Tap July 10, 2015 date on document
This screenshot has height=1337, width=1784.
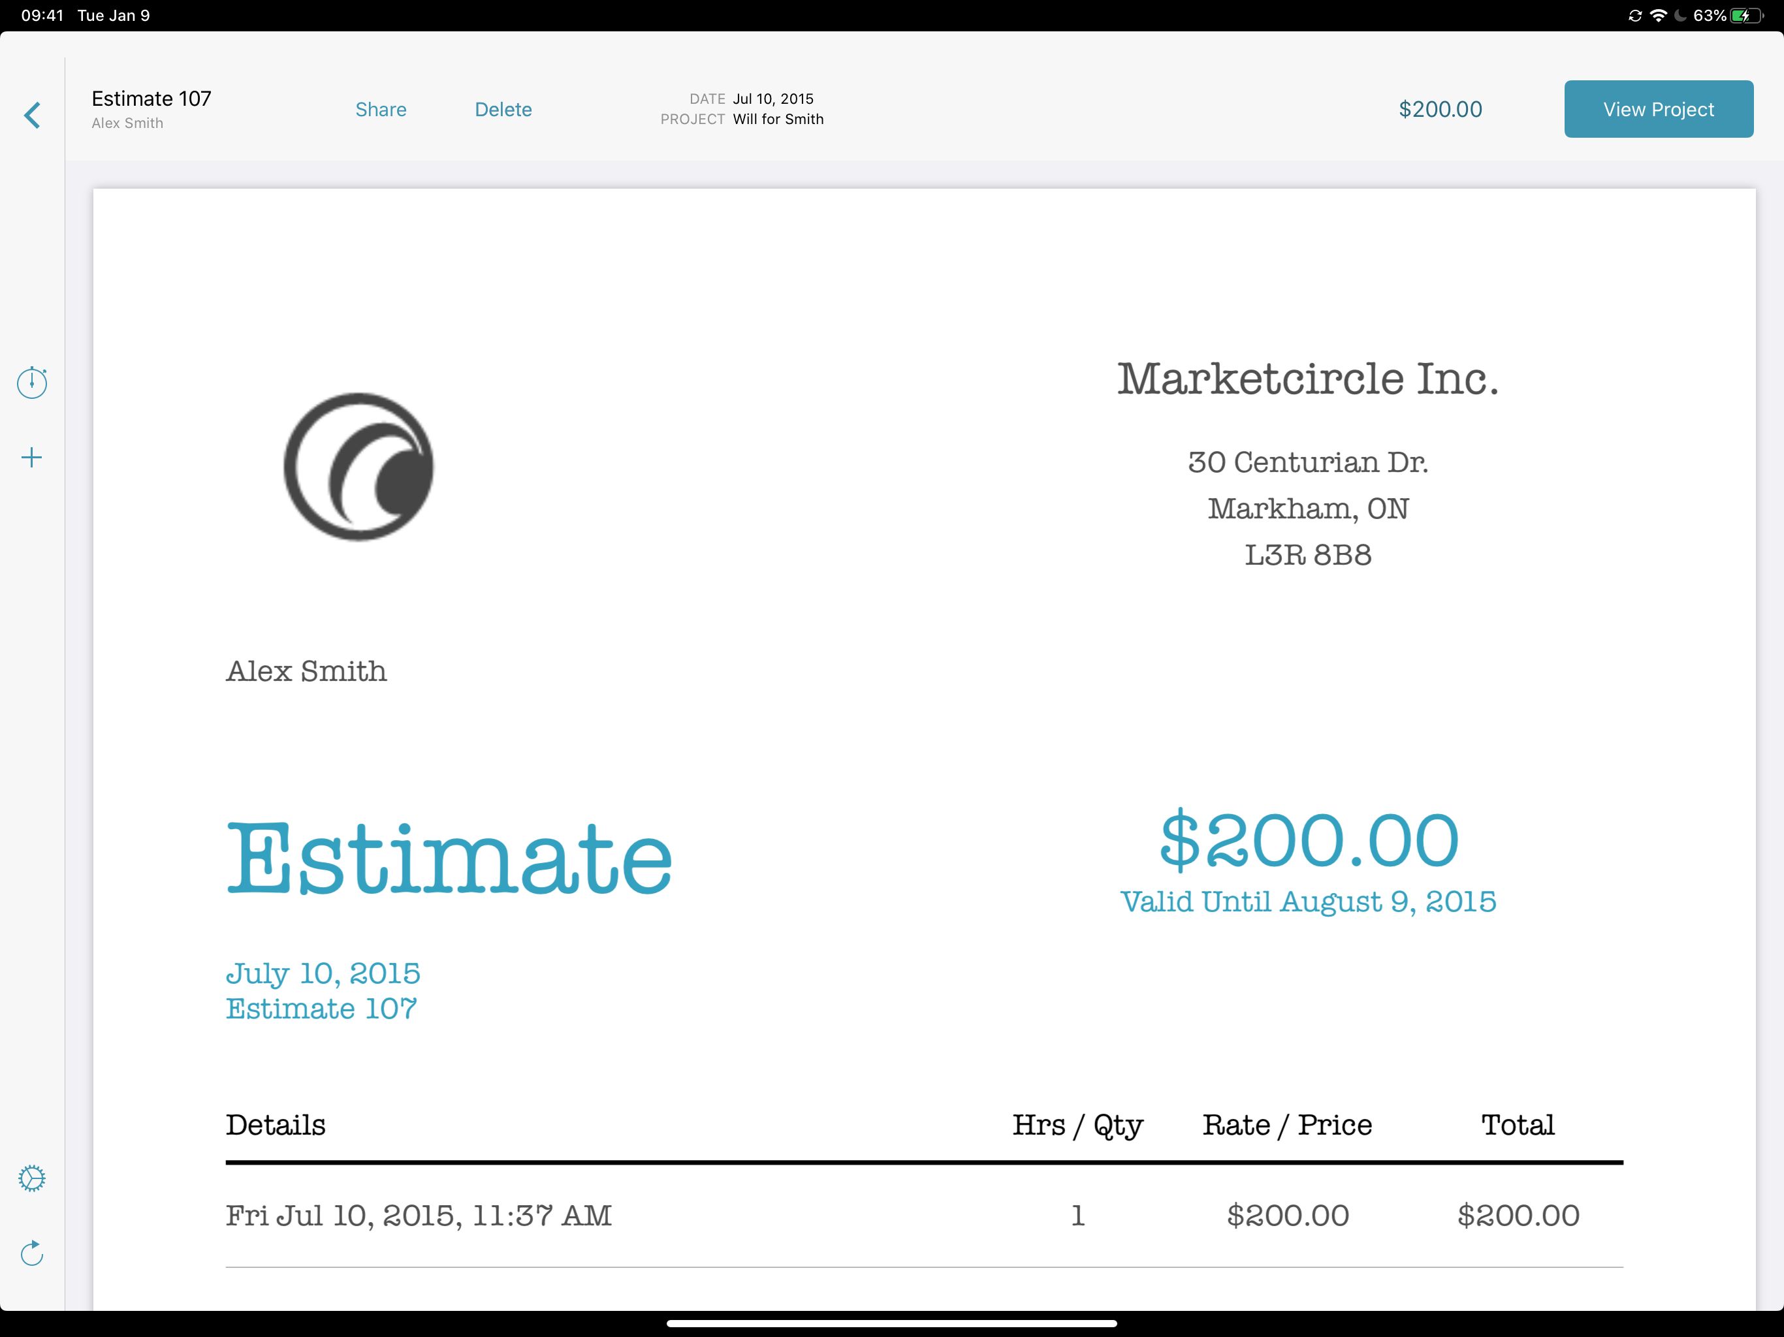click(323, 973)
